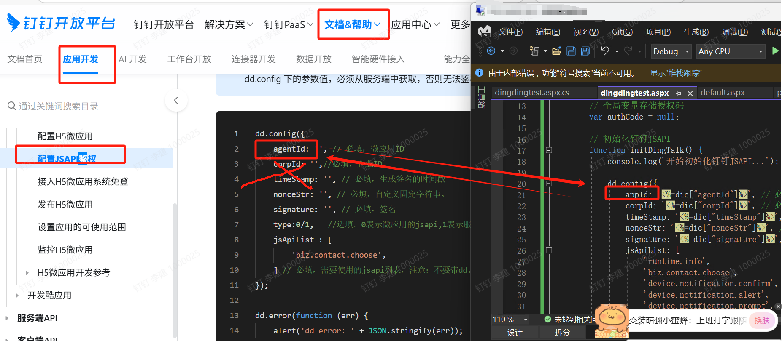
Task: Expand the 应用中心 menu
Action: click(x=415, y=24)
